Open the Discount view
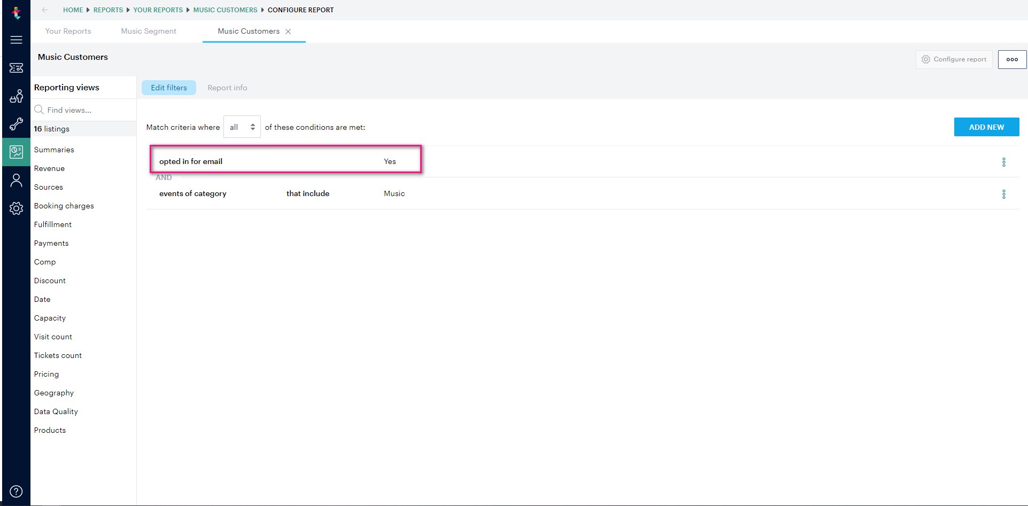Image resolution: width=1028 pixels, height=506 pixels. 50,281
